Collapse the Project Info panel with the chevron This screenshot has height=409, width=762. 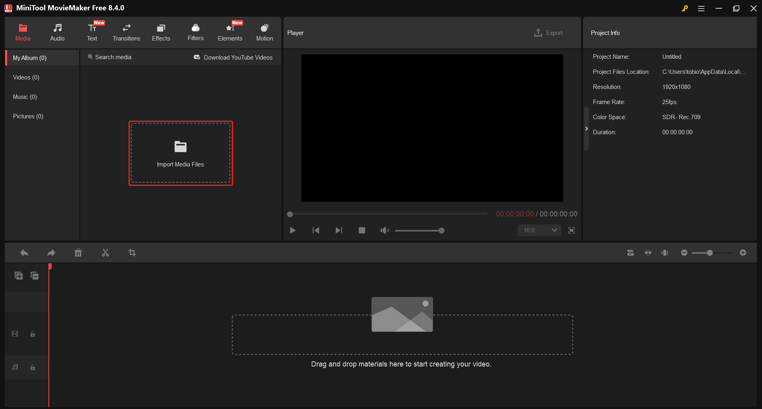click(x=586, y=128)
